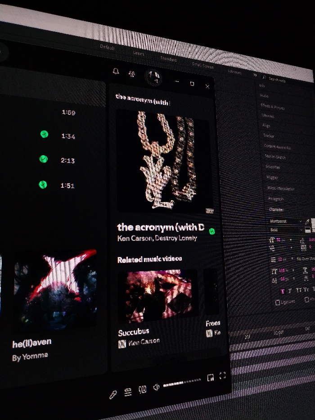This screenshot has height=420, width=315.
Task: Click the leading icon beside Auto
Action: (x=303, y=240)
